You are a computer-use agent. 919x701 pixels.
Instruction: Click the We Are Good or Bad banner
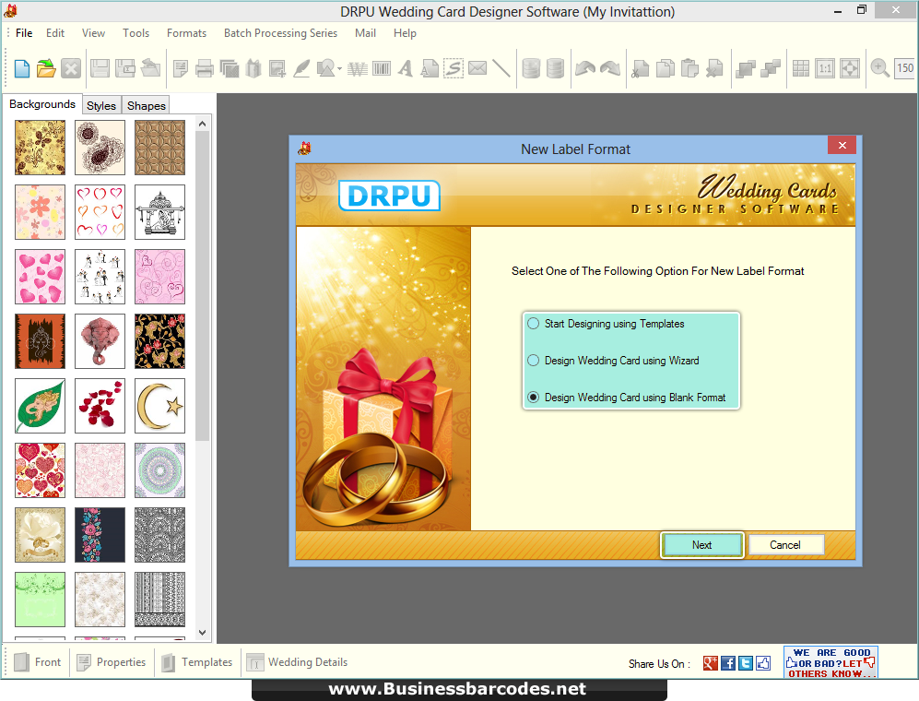(831, 662)
